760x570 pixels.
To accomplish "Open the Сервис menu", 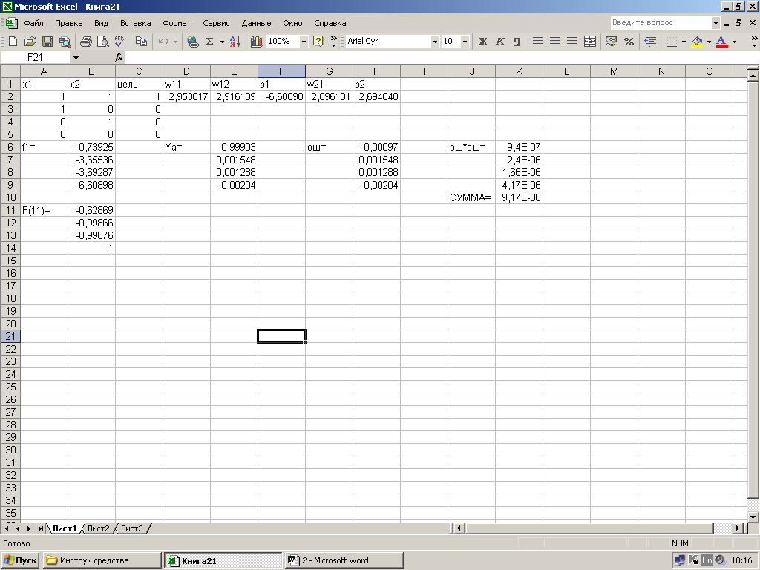I will tap(216, 23).
